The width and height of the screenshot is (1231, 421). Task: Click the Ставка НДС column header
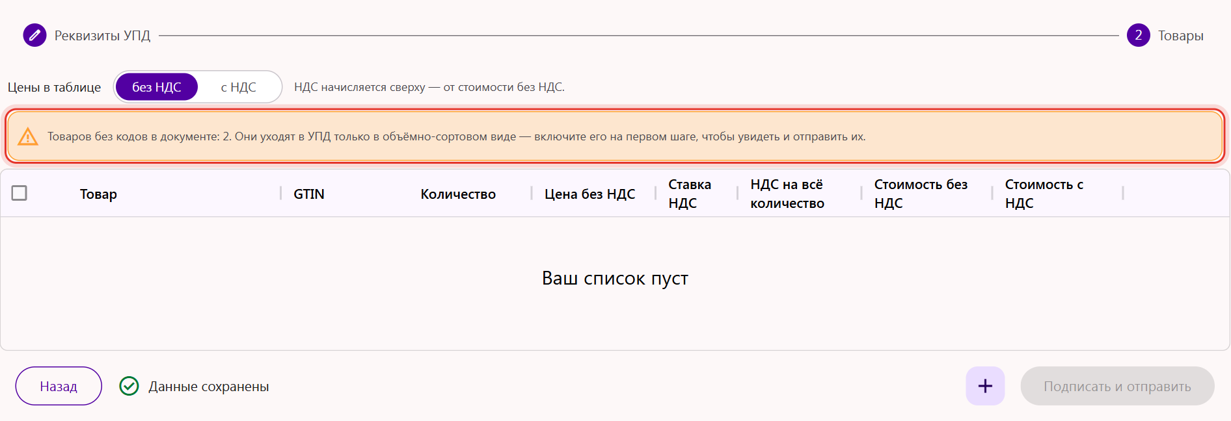[690, 194]
